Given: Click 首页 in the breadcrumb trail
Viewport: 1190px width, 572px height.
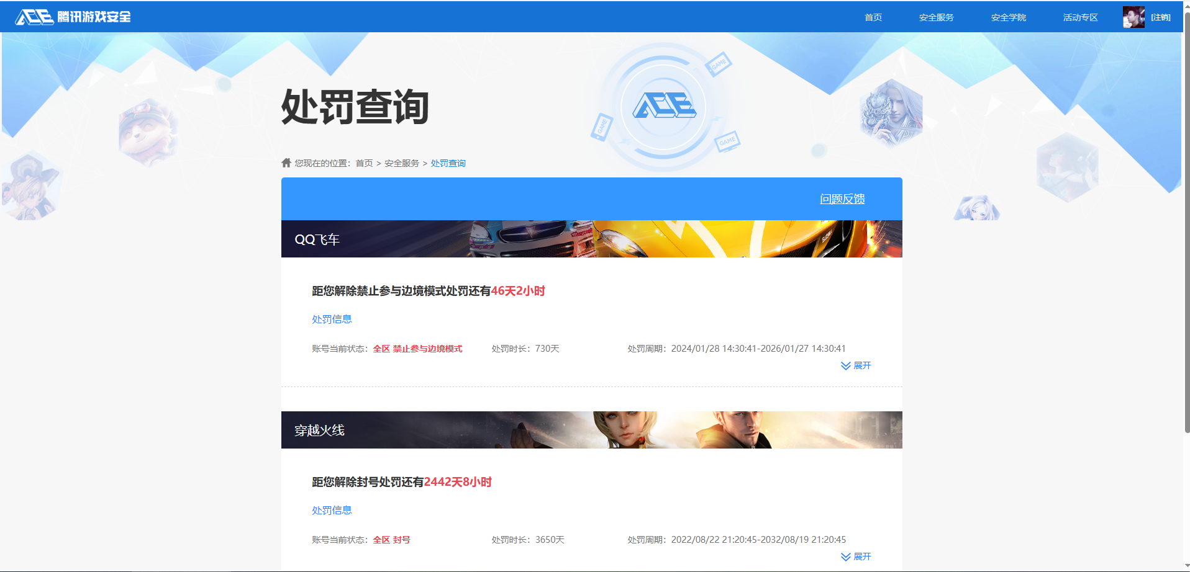Looking at the screenshot, I should click(364, 163).
